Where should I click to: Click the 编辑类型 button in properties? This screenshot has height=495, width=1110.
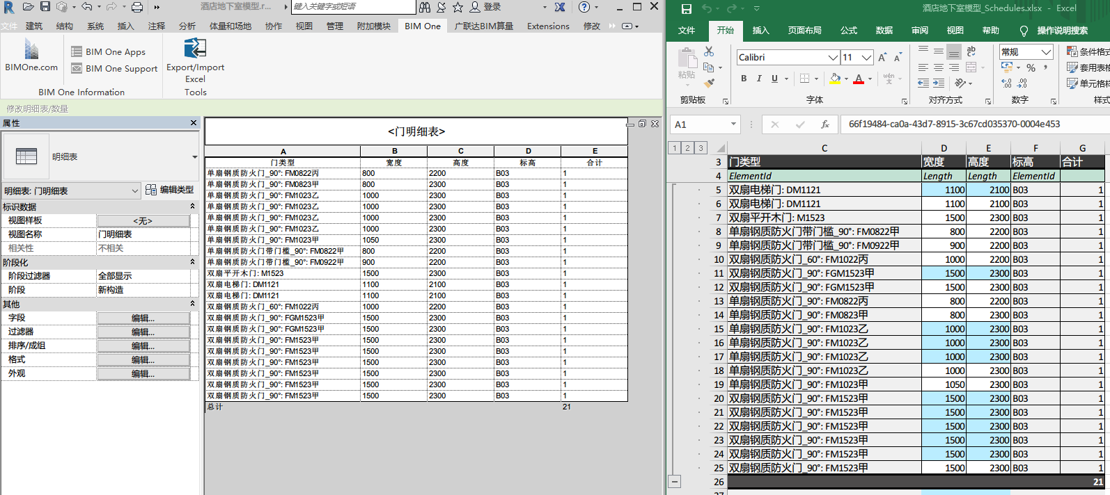click(x=170, y=190)
